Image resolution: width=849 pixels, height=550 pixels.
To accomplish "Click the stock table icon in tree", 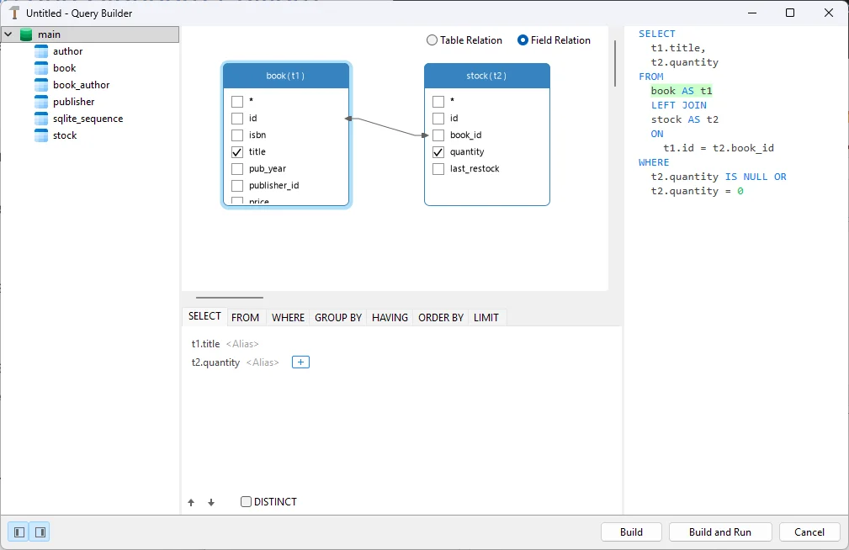I will pos(41,135).
